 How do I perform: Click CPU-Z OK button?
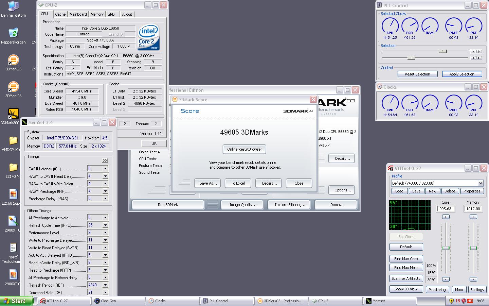click(x=154, y=143)
